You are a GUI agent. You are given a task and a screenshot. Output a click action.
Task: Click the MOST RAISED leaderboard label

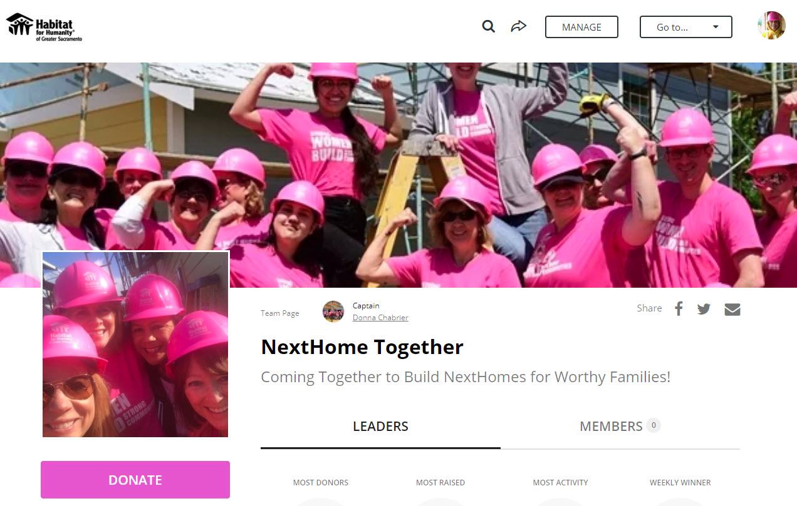(x=440, y=483)
